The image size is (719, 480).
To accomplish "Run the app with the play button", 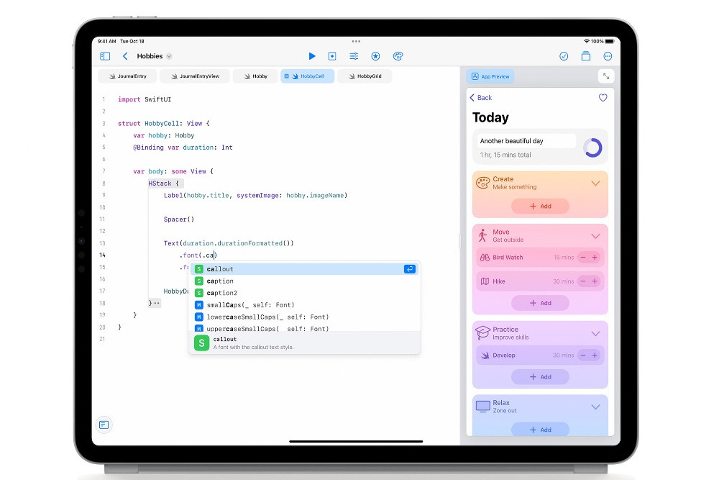I will point(311,56).
